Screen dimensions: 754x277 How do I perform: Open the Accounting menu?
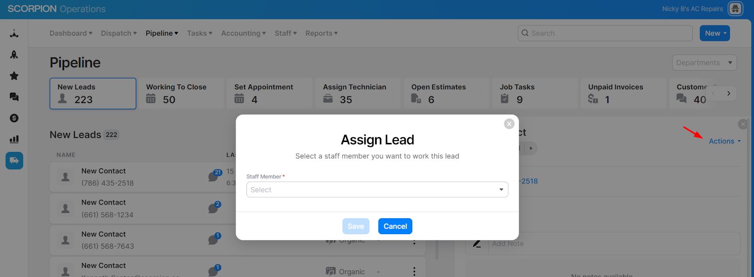click(x=243, y=33)
